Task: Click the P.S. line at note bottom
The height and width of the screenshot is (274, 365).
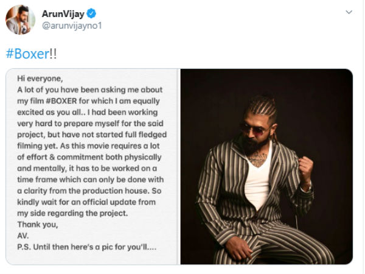Action: (86, 247)
